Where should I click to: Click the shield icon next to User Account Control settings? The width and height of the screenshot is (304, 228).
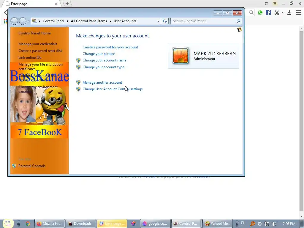pos(78,89)
